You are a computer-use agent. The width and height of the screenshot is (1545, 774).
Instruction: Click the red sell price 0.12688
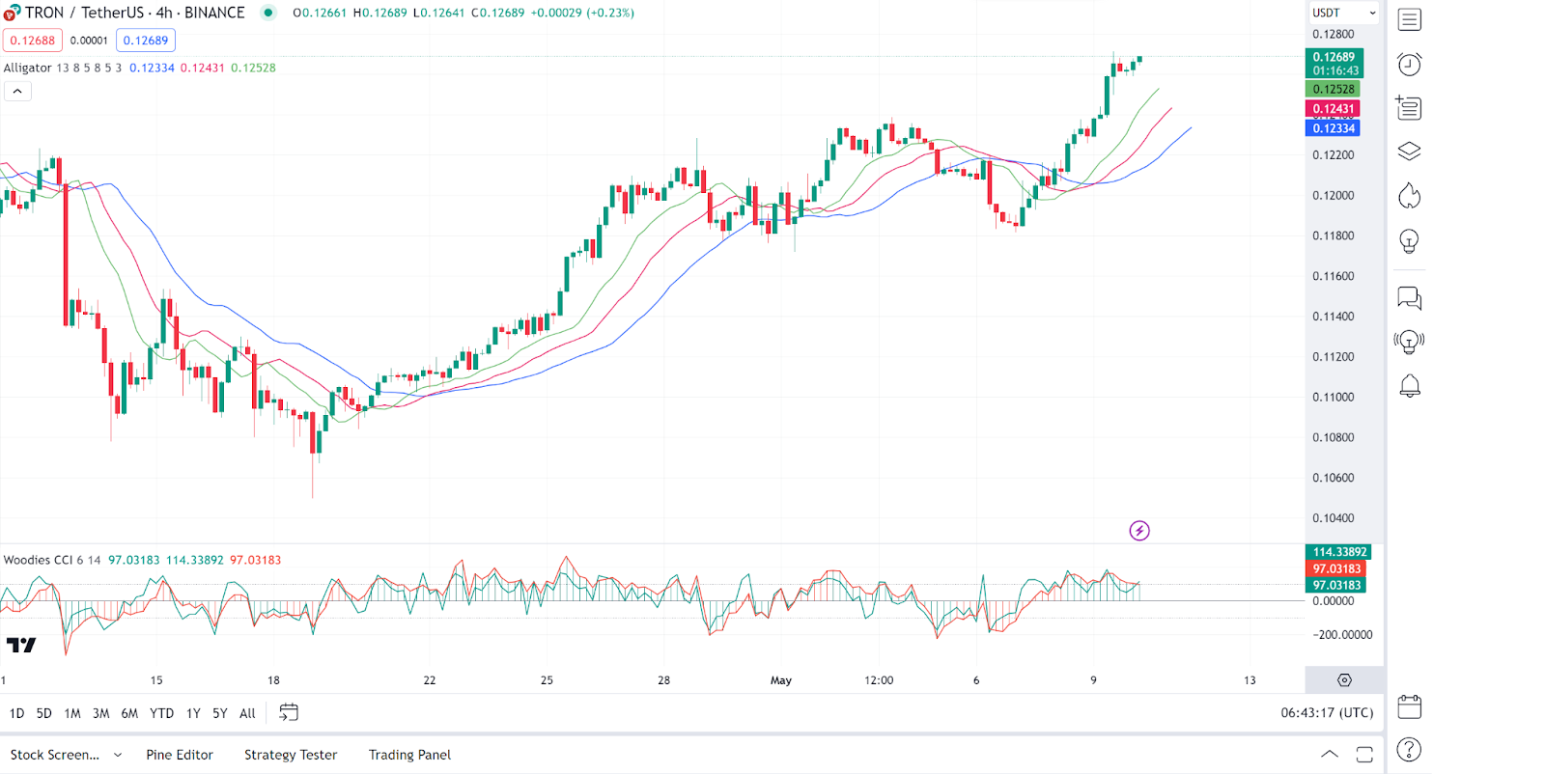pos(33,41)
